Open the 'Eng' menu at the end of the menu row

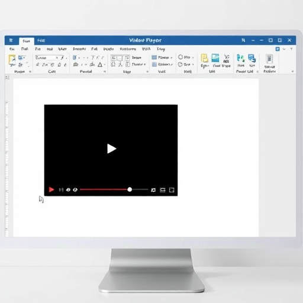[161, 49]
